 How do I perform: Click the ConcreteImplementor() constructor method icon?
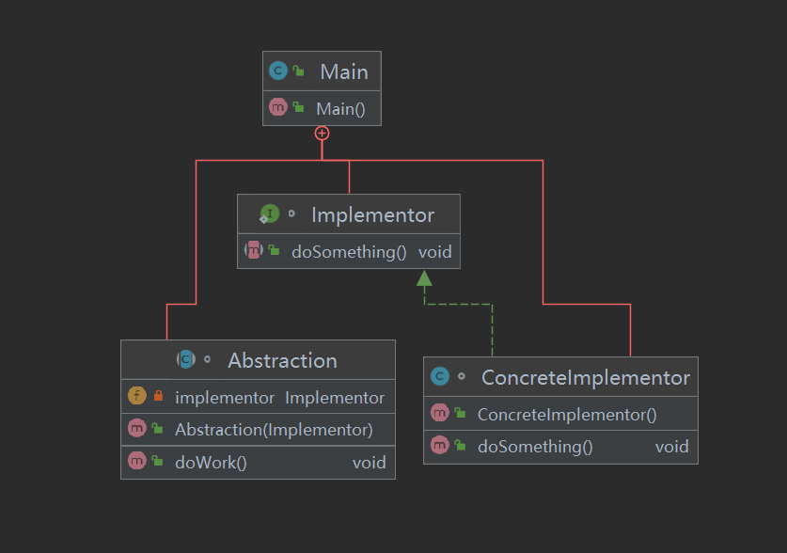coord(439,414)
